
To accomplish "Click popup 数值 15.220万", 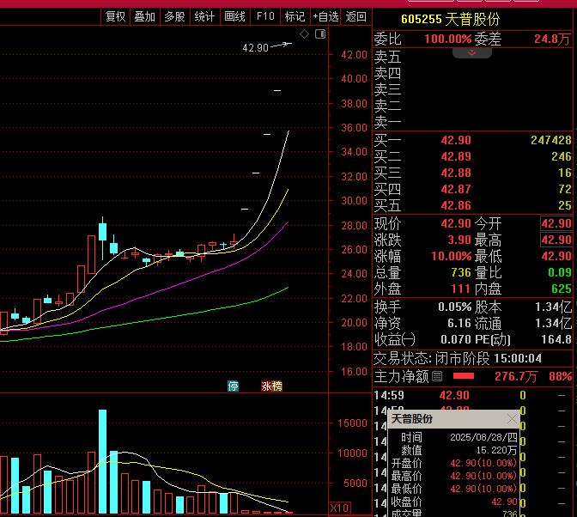I will [x=496, y=450].
